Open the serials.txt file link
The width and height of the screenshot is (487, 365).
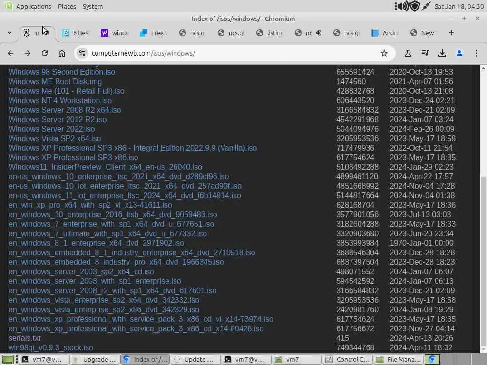25,338
